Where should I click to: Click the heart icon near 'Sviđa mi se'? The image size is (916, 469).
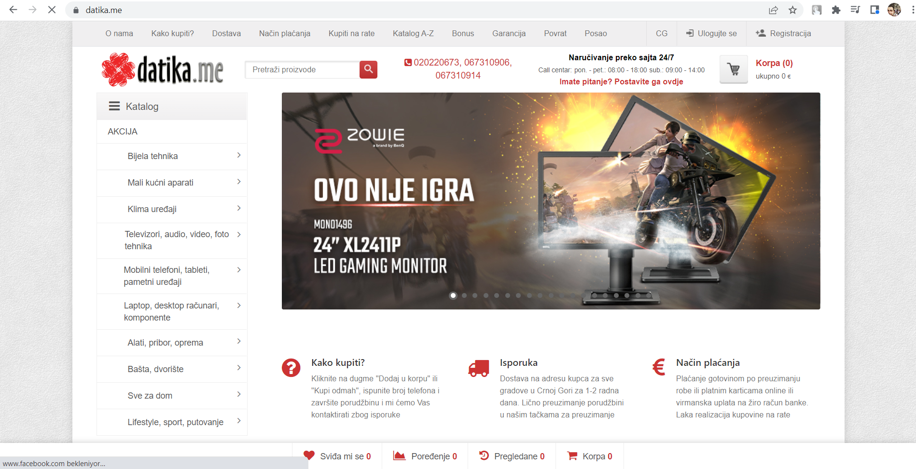pyautogui.click(x=309, y=455)
